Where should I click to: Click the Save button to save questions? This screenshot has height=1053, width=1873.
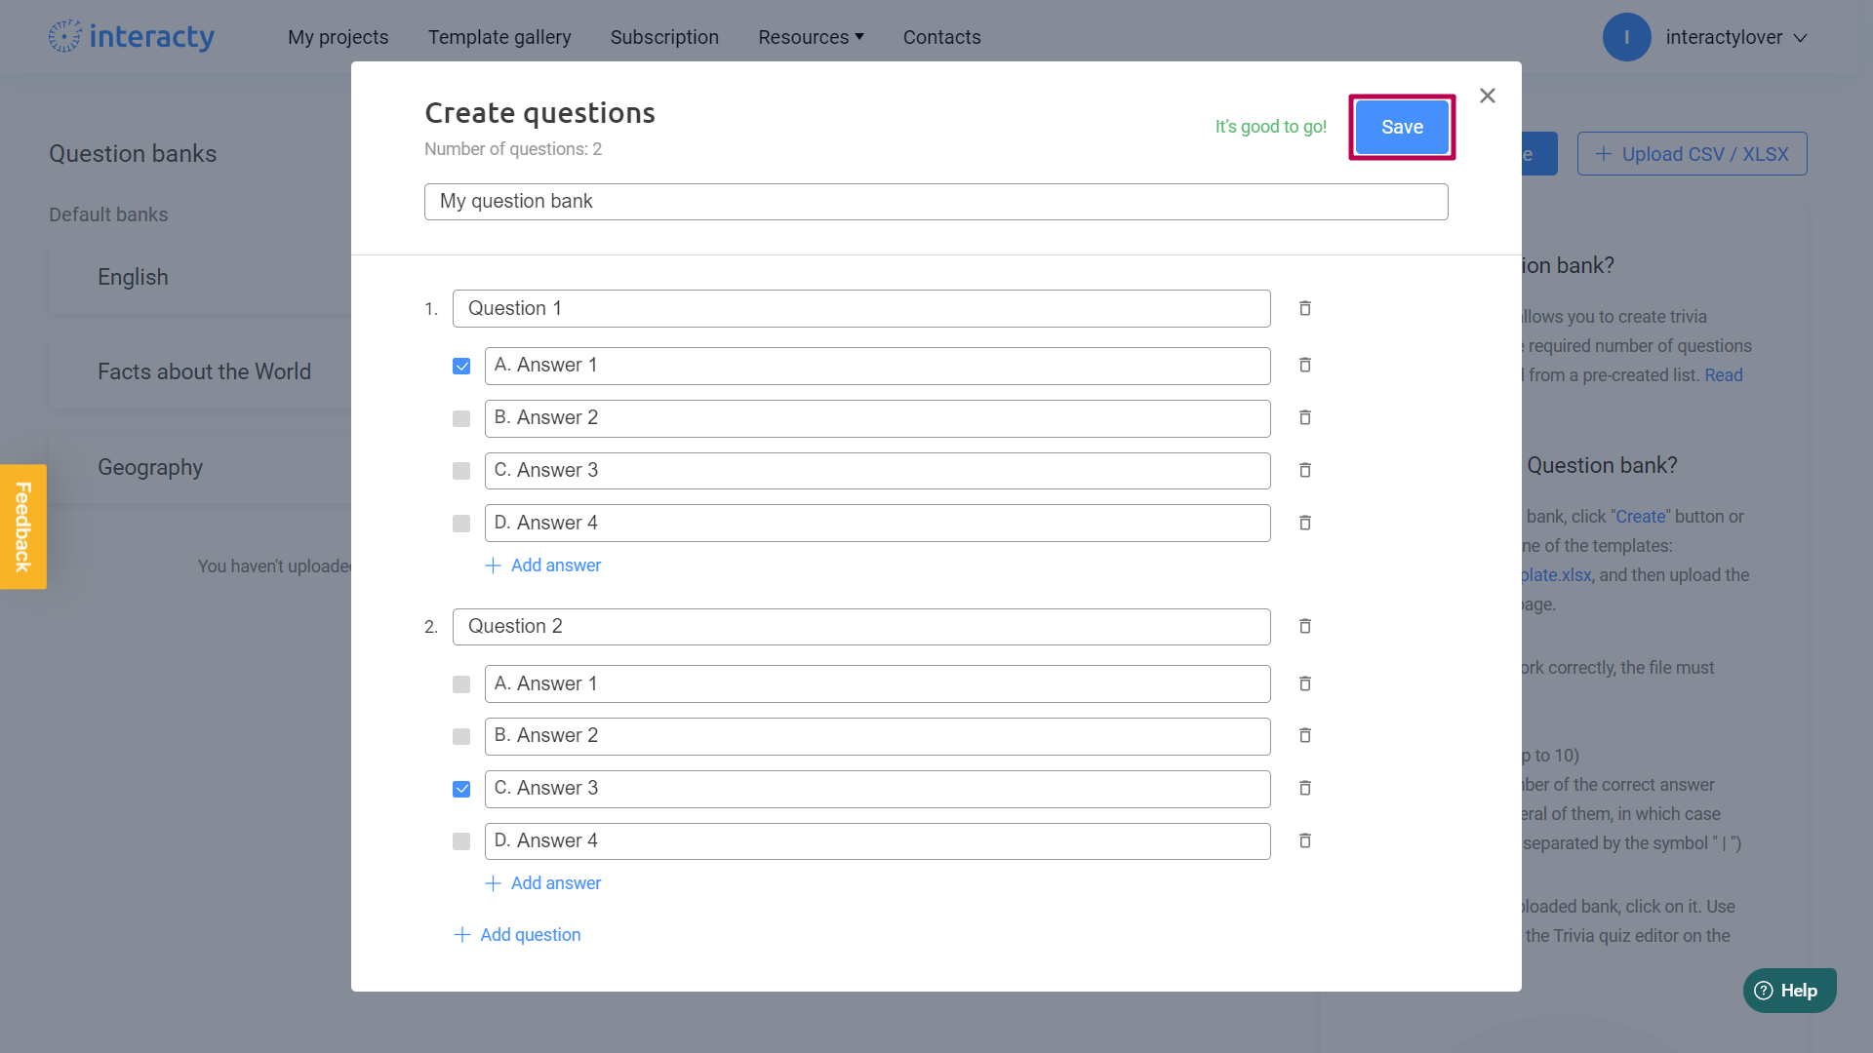pos(1401,126)
